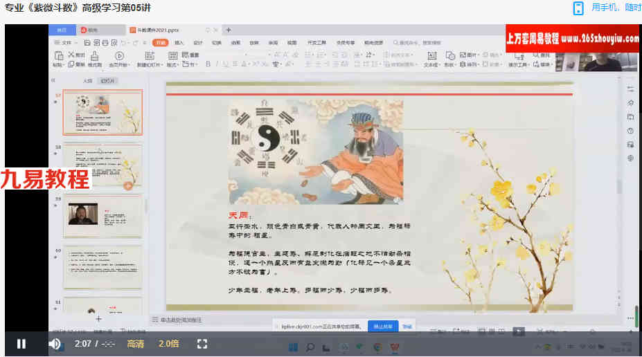Open Windows Start menu in taskbar
642x357 pixels.
coord(293,347)
